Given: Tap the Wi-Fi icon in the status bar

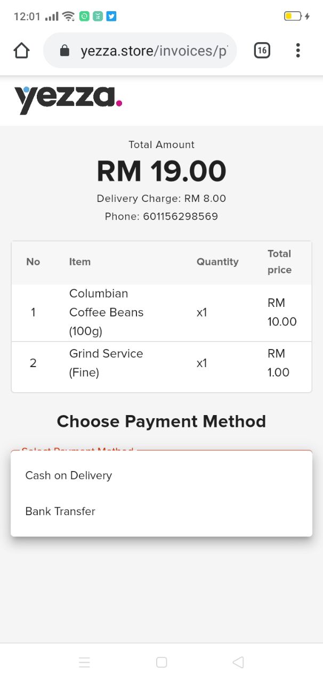Looking at the screenshot, I should (x=68, y=16).
